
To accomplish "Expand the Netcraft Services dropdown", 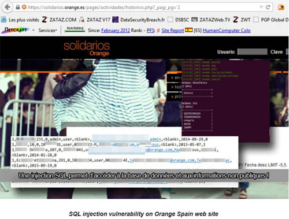I will (x=47, y=31).
